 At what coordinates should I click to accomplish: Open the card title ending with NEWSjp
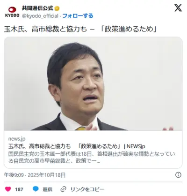click(x=77, y=146)
